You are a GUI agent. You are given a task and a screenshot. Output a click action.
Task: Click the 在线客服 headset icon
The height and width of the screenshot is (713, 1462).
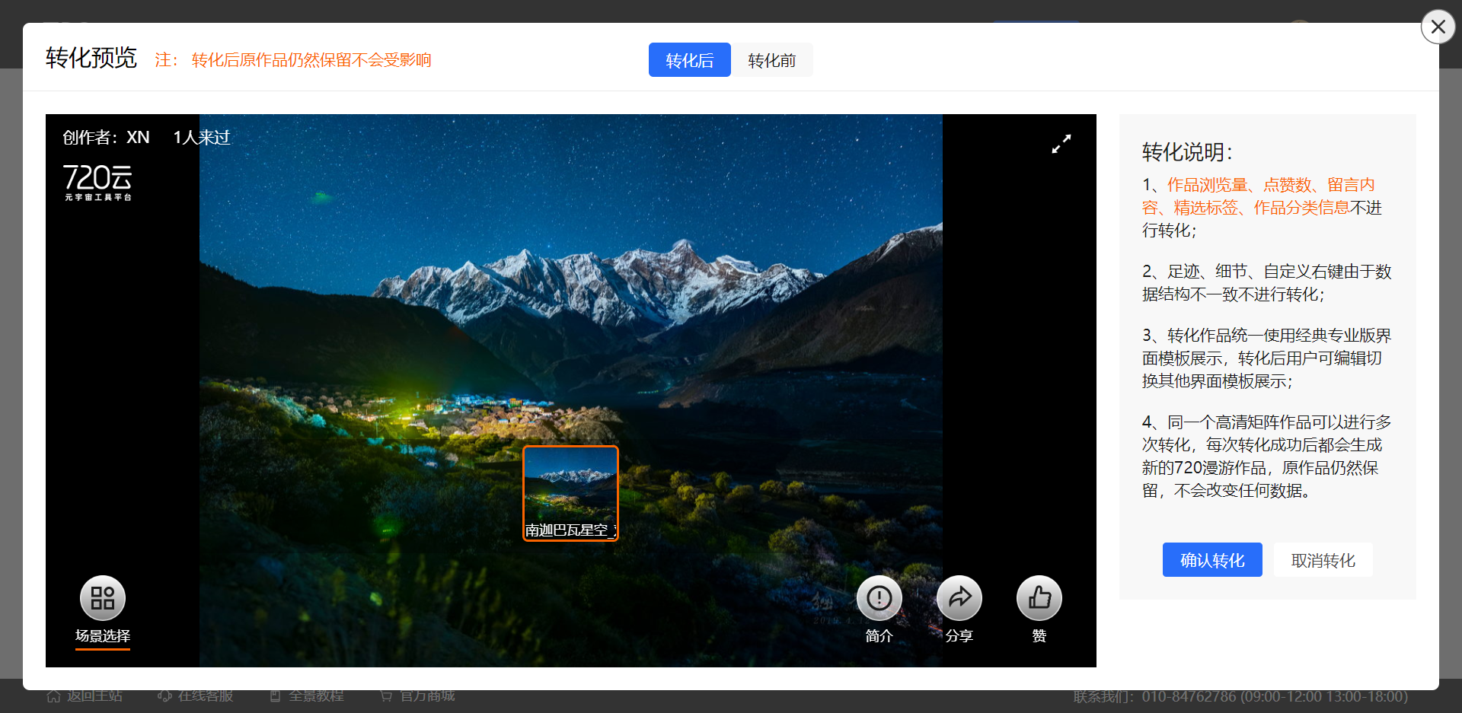click(164, 696)
